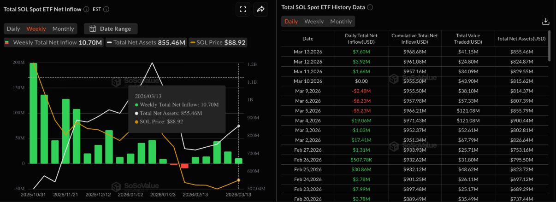556x202 pixels.
Task: Click the Date column header
Action: pos(308,39)
